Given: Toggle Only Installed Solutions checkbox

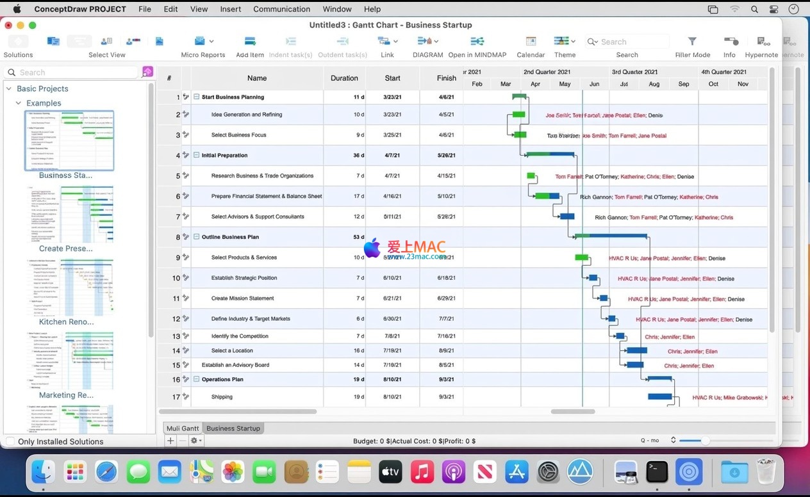Looking at the screenshot, I should [10, 441].
